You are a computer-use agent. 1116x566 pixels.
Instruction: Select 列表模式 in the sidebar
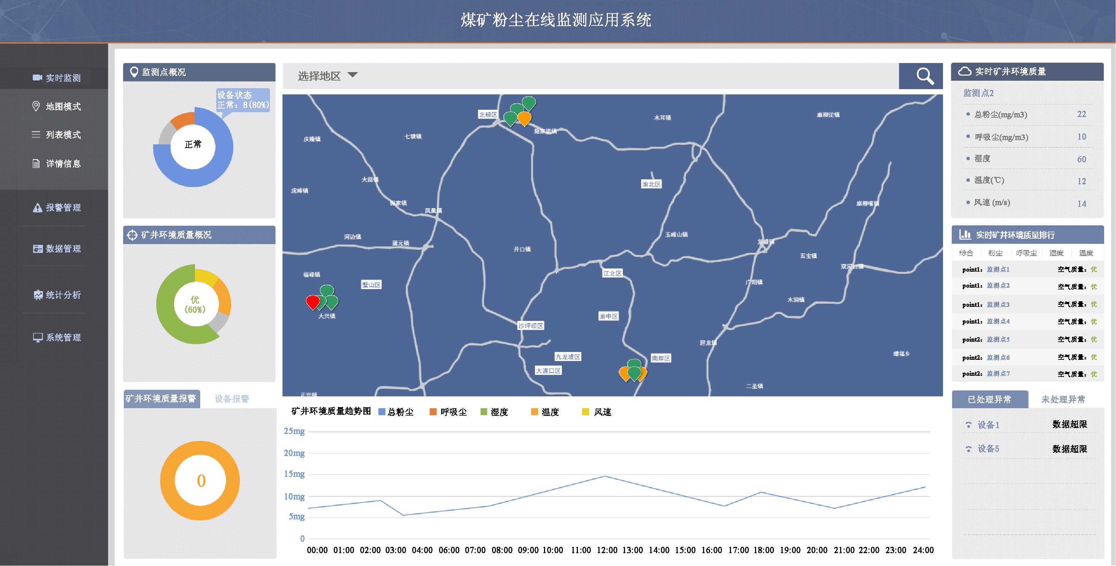click(63, 134)
